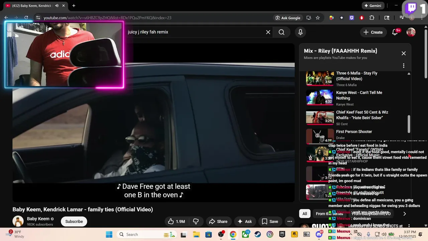Open File Explorer from taskbar
Viewport: 428px width, 241px height.
pos(196,234)
